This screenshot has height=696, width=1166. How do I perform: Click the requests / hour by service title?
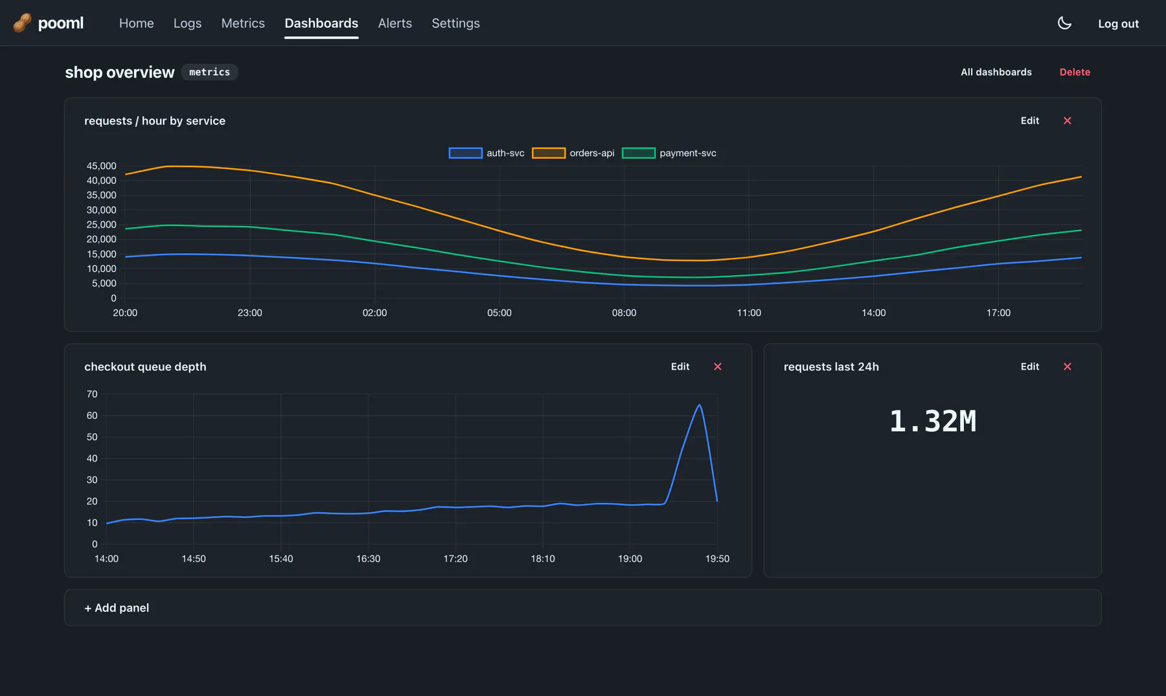pos(155,121)
